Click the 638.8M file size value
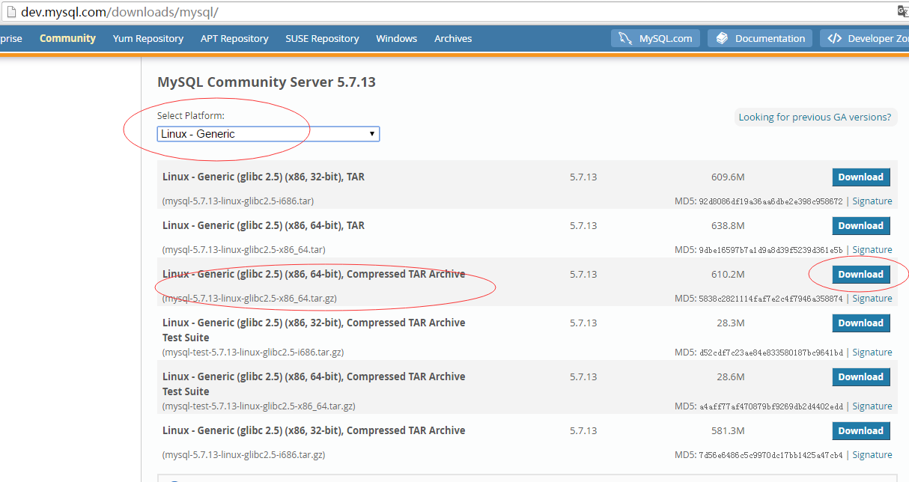This screenshot has height=482, width=909. [728, 226]
